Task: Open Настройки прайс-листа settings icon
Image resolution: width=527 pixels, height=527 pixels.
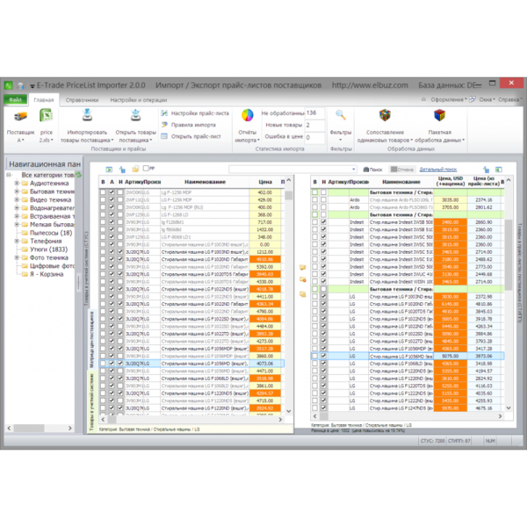Action: (x=164, y=113)
